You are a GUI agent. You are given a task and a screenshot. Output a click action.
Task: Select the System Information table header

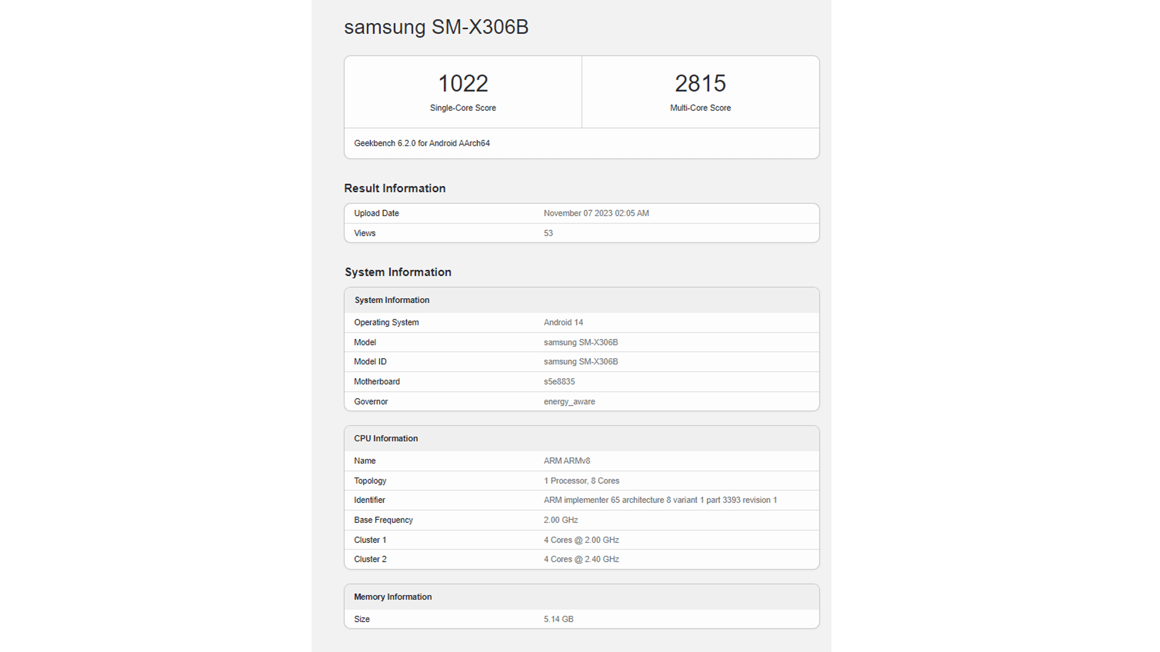click(392, 300)
